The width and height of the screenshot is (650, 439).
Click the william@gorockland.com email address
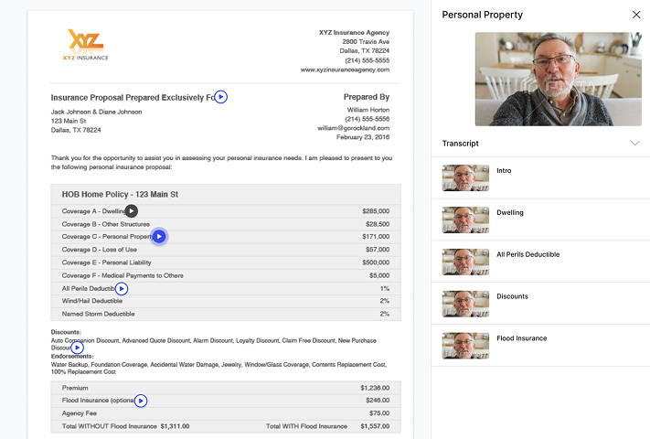pyautogui.click(x=353, y=128)
